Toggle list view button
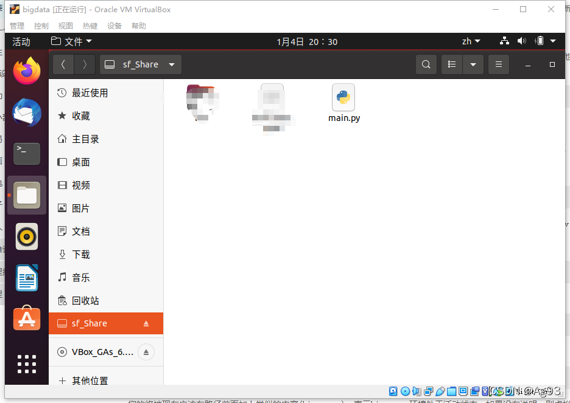The width and height of the screenshot is (570, 403). pos(452,64)
